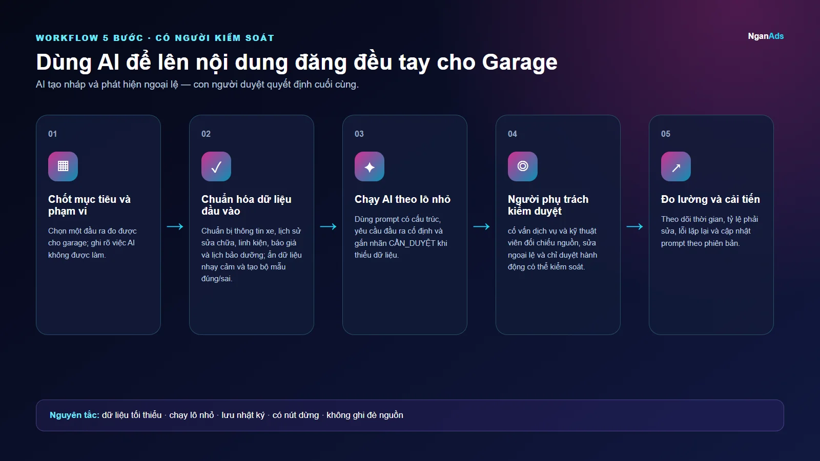Viewport: 820px width, 461px height.
Task: Click description 'cố vấn dịch vụ và kỹ thuật'
Action: click(x=552, y=249)
